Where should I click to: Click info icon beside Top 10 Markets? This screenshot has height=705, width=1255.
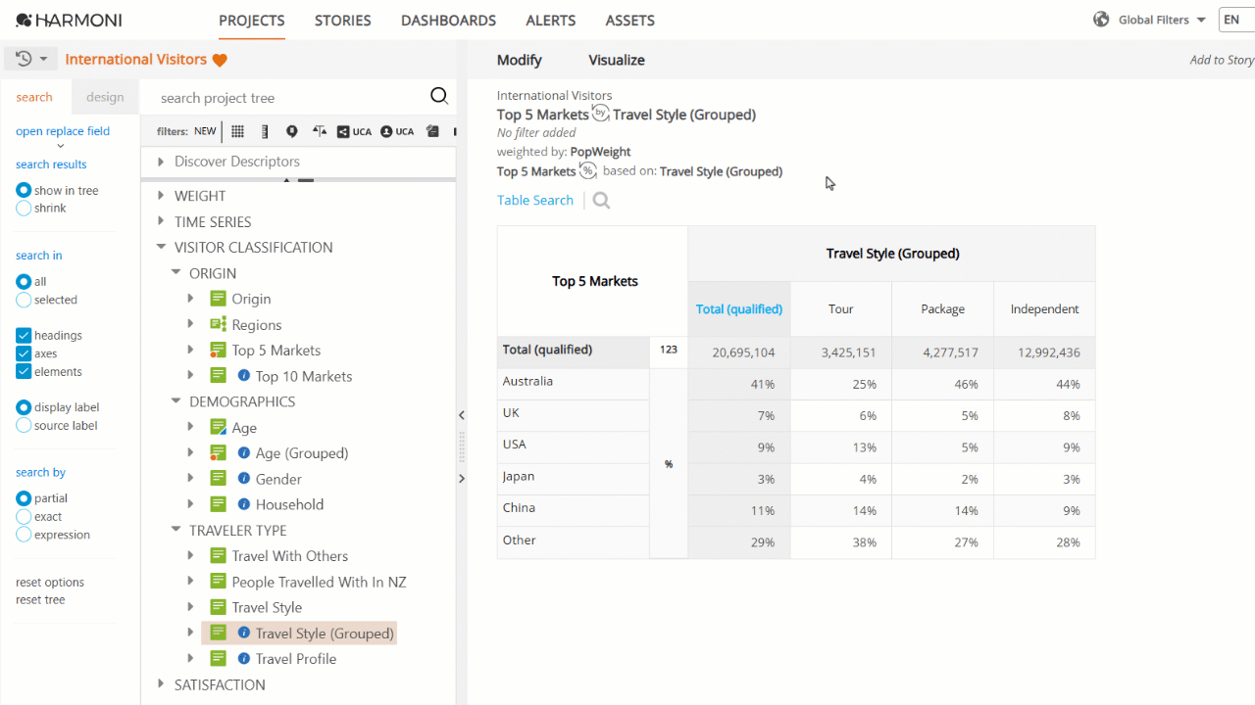click(x=244, y=376)
